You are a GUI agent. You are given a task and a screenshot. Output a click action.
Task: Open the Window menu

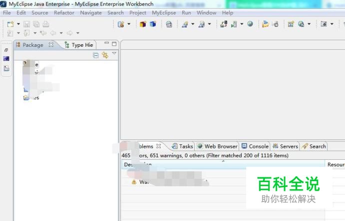(x=207, y=13)
